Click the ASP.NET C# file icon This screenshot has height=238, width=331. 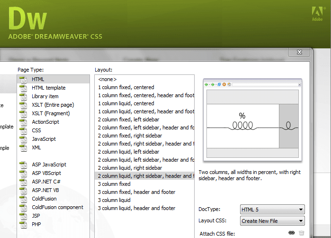[x=23, y=182]
